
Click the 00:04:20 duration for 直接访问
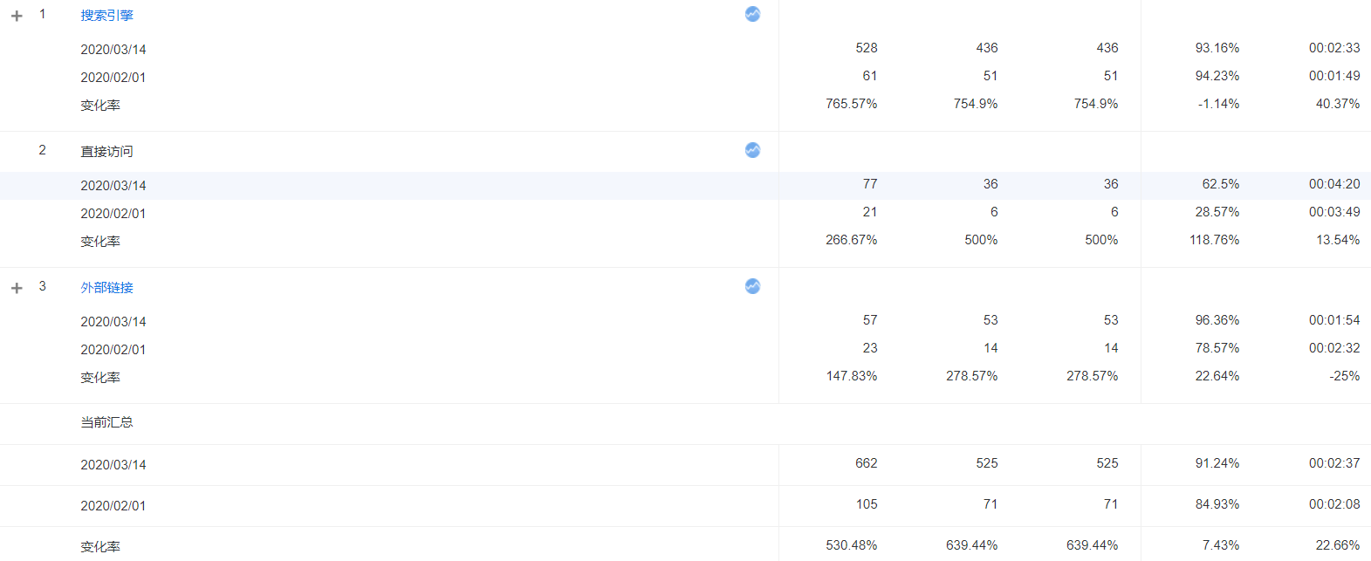point(1334,184)
